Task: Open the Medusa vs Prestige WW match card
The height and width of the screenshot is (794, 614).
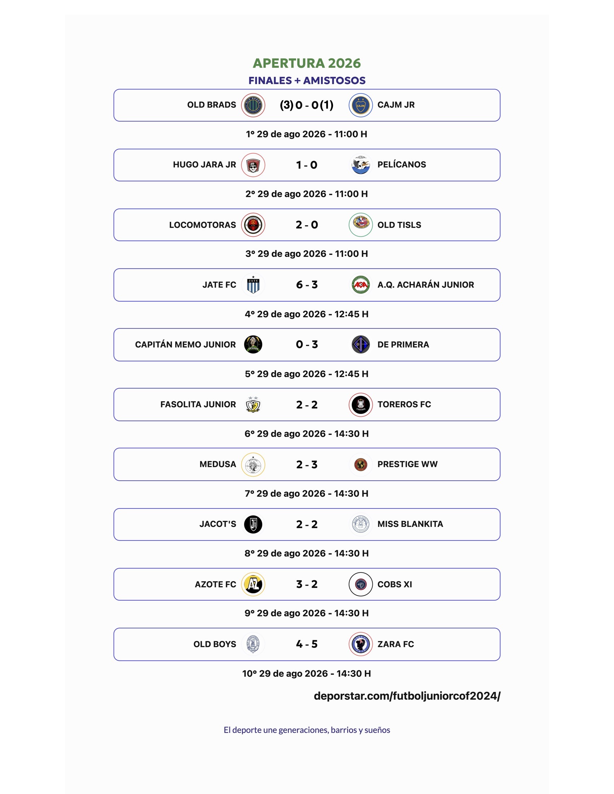Action: pyautogui.click(x=307, y=464)
